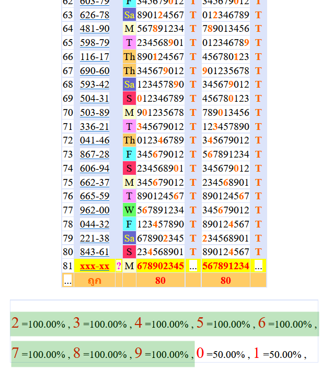333x372 pixels.
Task: Click the ellipsis cell in the summary row
Action: coord(68,281)
